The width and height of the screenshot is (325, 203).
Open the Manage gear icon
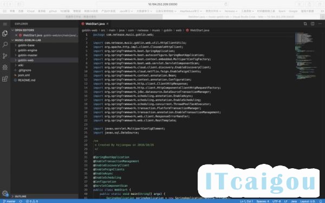pos(5,193)
